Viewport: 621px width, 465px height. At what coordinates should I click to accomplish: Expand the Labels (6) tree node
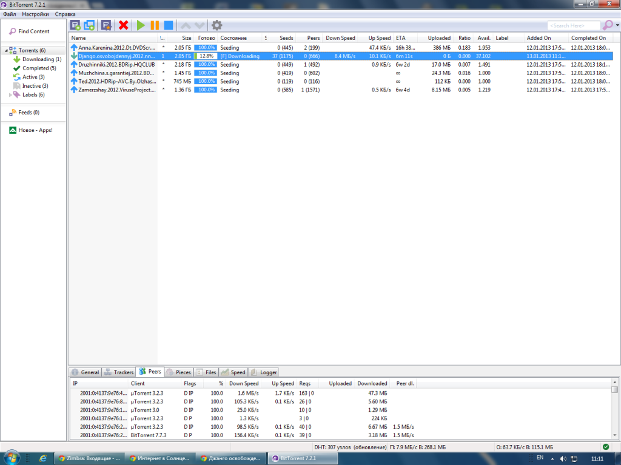10,95
